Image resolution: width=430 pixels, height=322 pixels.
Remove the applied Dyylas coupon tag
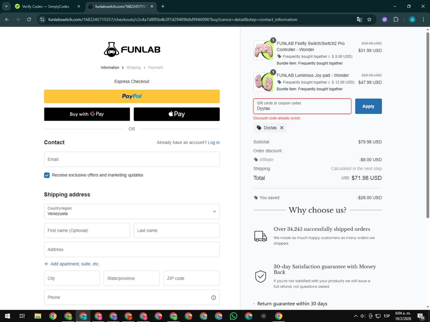282,128
